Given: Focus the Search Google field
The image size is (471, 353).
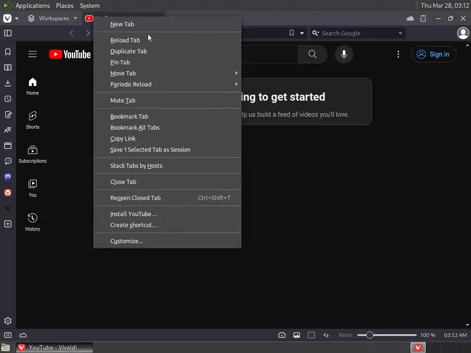Looking at the screenshot, I should pyautogui.click(x=358, y=33).
